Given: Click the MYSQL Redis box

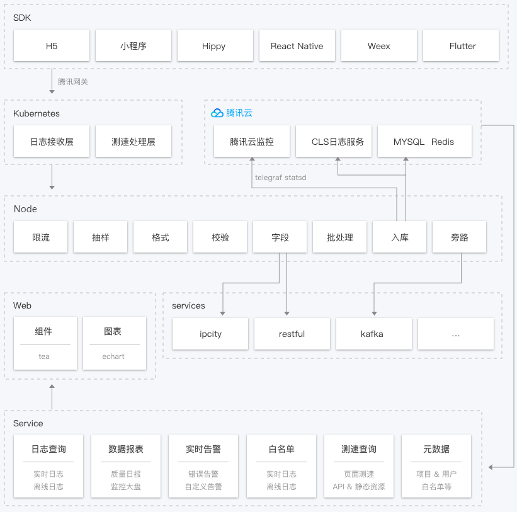Looking at the screenshot, I should [424, 141].
